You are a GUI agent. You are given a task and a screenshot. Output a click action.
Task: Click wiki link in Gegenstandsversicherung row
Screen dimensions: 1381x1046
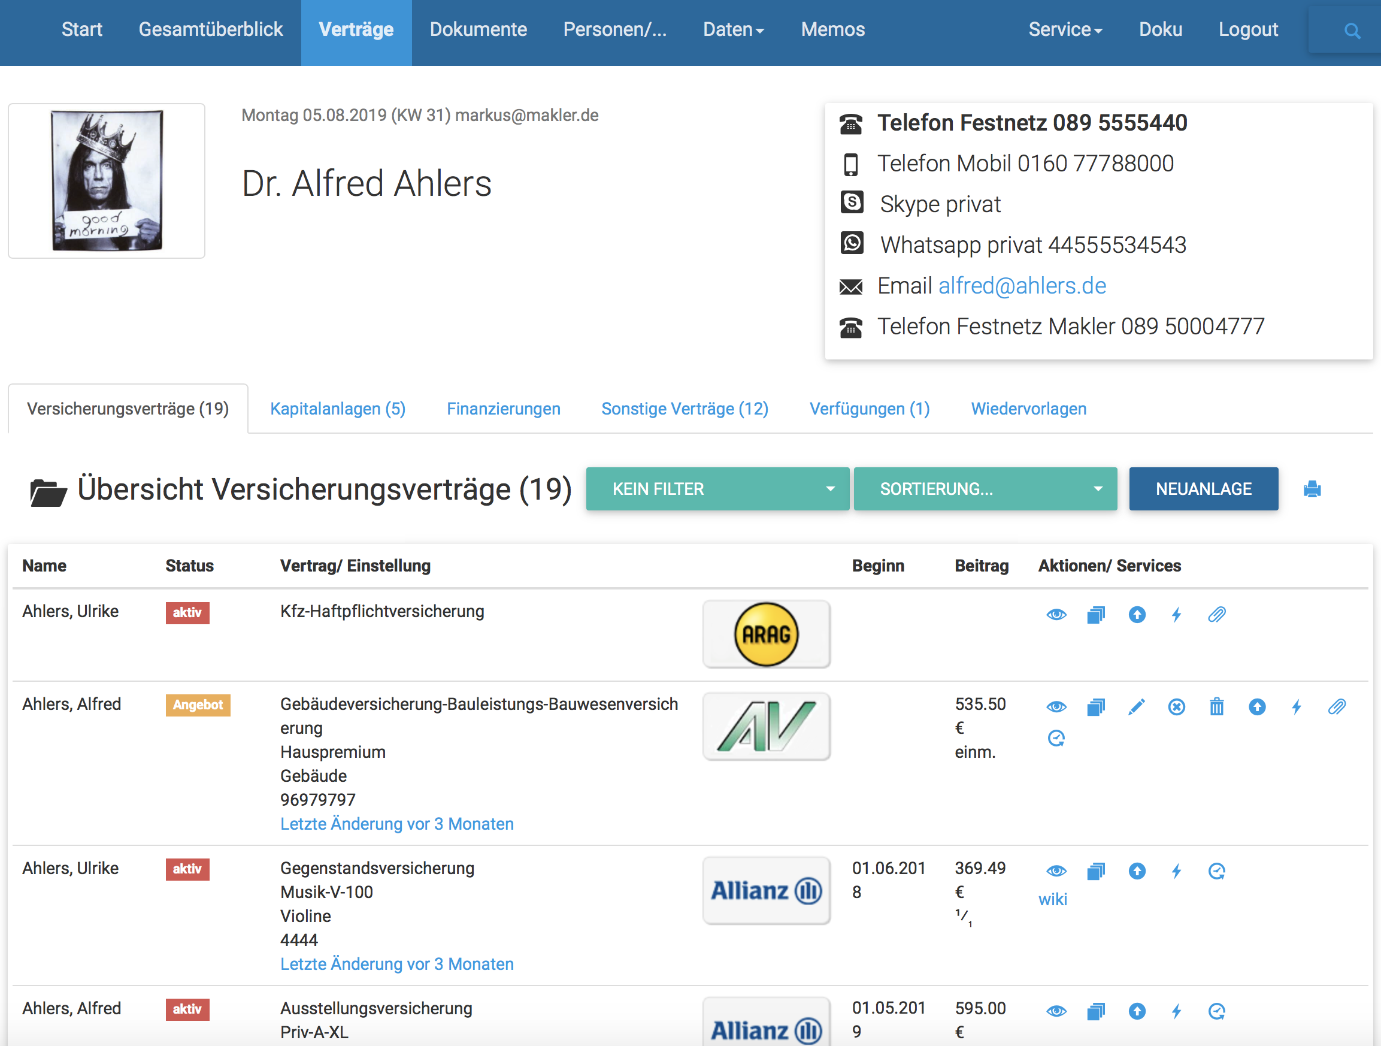click(1053, 899)
